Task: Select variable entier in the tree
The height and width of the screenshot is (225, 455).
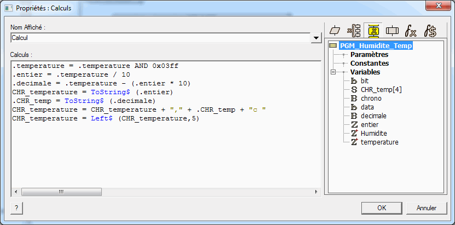Action: [x=370, y=125]
